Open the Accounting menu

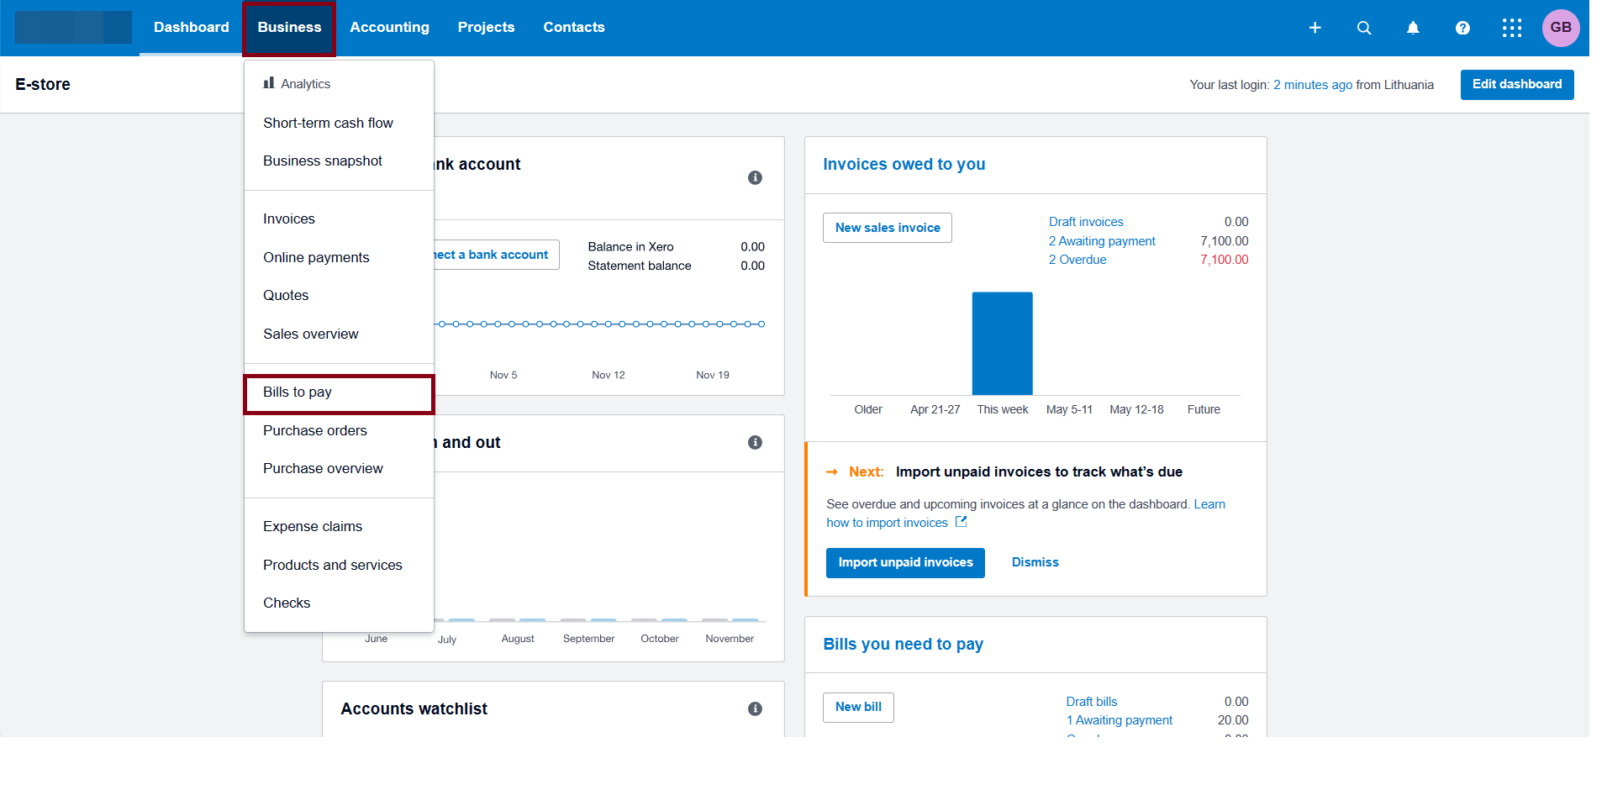coord(389,28)
